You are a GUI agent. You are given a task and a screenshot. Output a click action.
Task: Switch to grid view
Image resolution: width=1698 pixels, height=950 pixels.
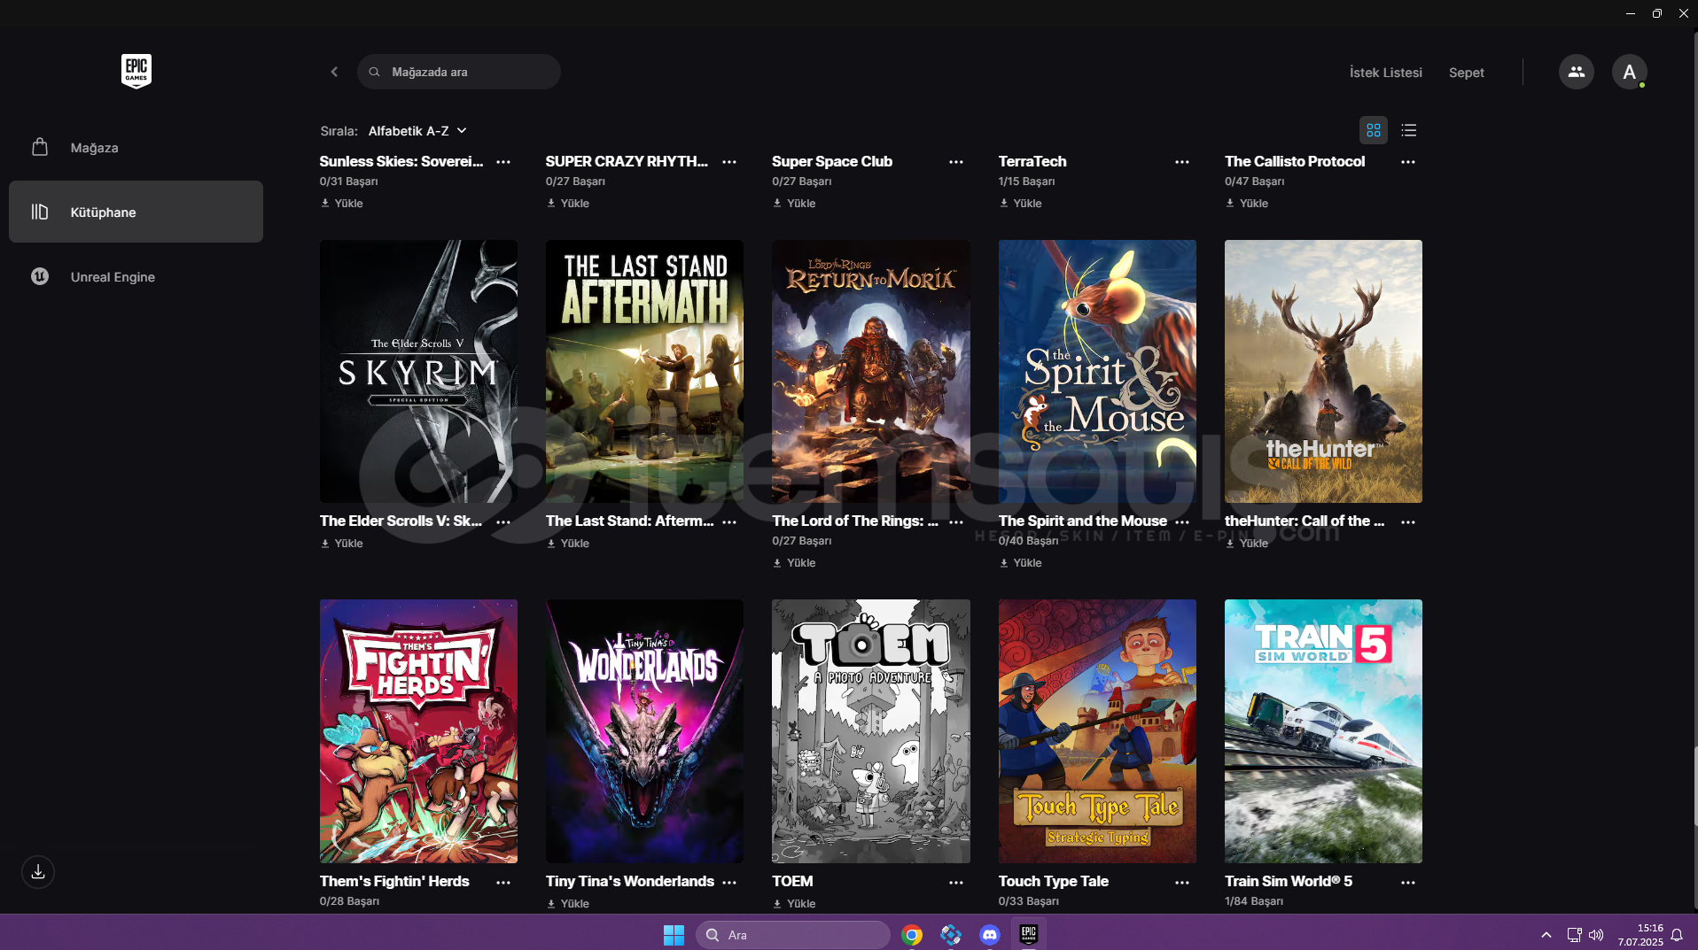[1373, 130]
